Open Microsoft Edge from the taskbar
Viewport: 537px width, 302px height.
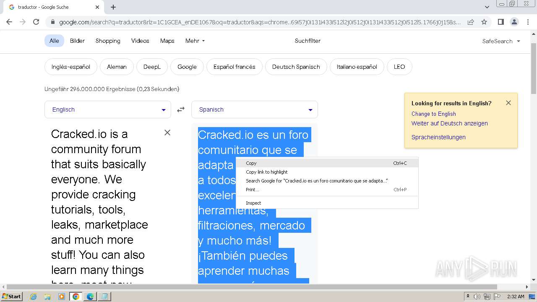point(90,297)
